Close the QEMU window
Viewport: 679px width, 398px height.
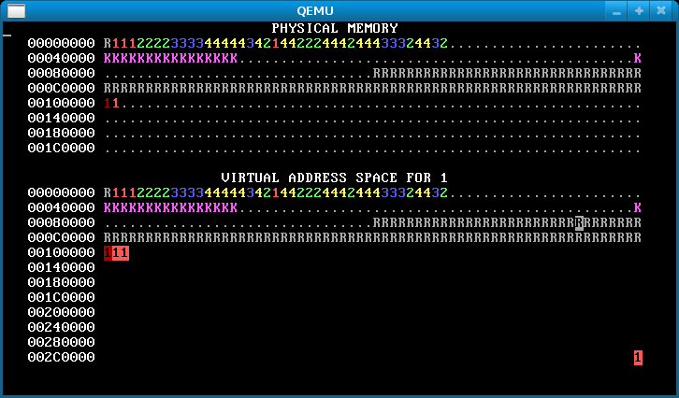click(x=661, y=10)
